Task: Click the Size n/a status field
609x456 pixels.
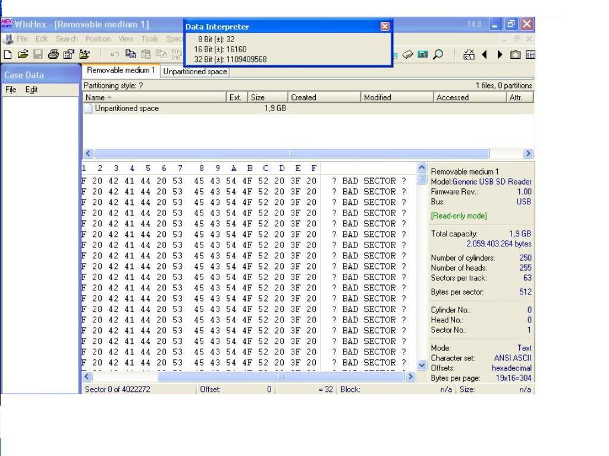Action: pyautogui.click(x=495, y=389)
